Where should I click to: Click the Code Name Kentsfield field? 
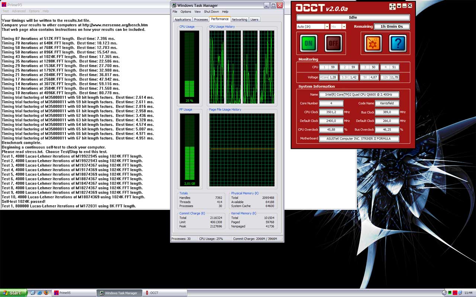click(x=387, y=103)
